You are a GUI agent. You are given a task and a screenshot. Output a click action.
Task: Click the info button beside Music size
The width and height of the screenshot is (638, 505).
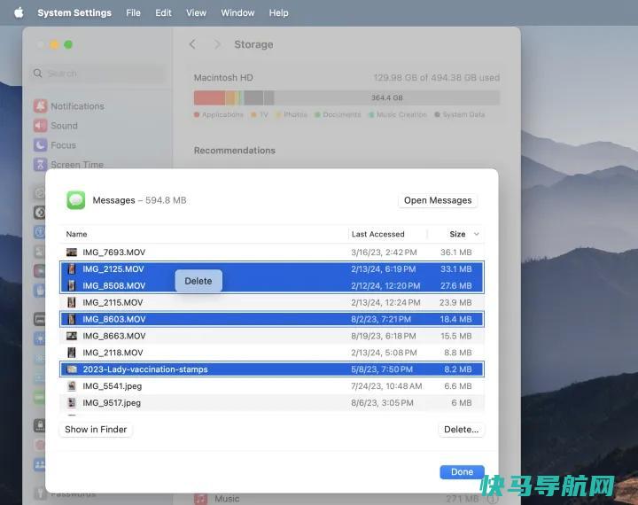pyautogui.click(x=493, y=499)
